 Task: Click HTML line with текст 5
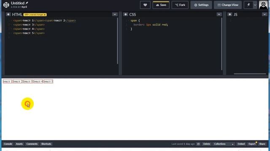click(x=29, y=33)
